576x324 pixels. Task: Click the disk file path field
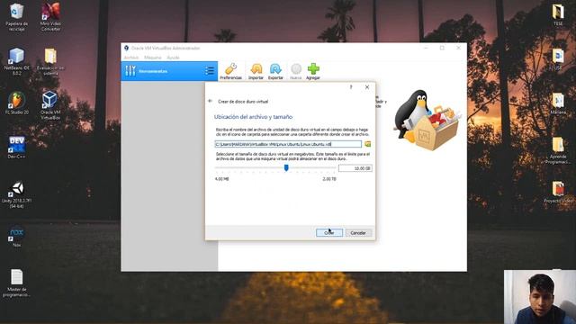(x=288, y=144)
